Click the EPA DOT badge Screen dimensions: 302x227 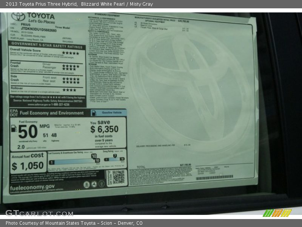pos(14,113)
